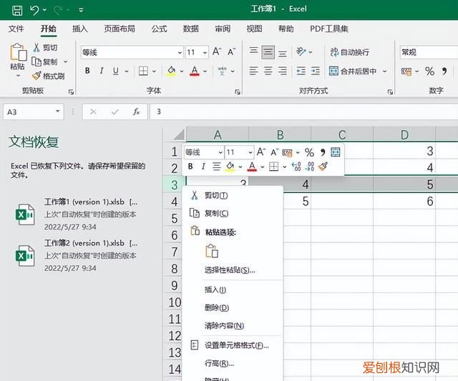The width and height of the screenshot is (458, 381).
Task: Open the ribbon font name dropdown
Action: (x=180, y=52)
